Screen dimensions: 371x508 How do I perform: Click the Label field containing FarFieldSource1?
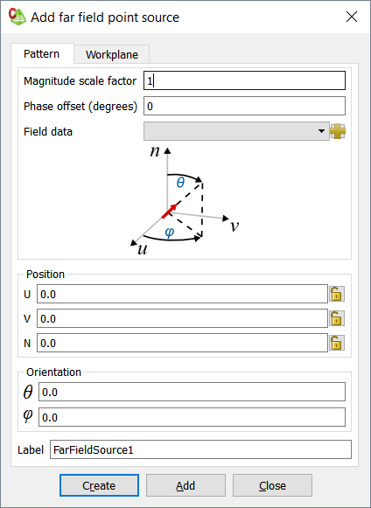[200, 449]
